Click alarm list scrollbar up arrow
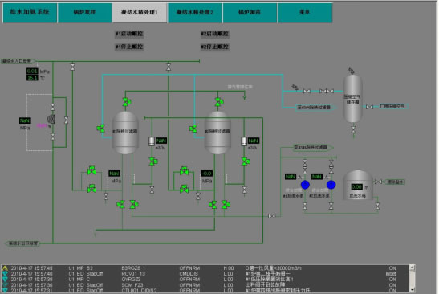 412,267
